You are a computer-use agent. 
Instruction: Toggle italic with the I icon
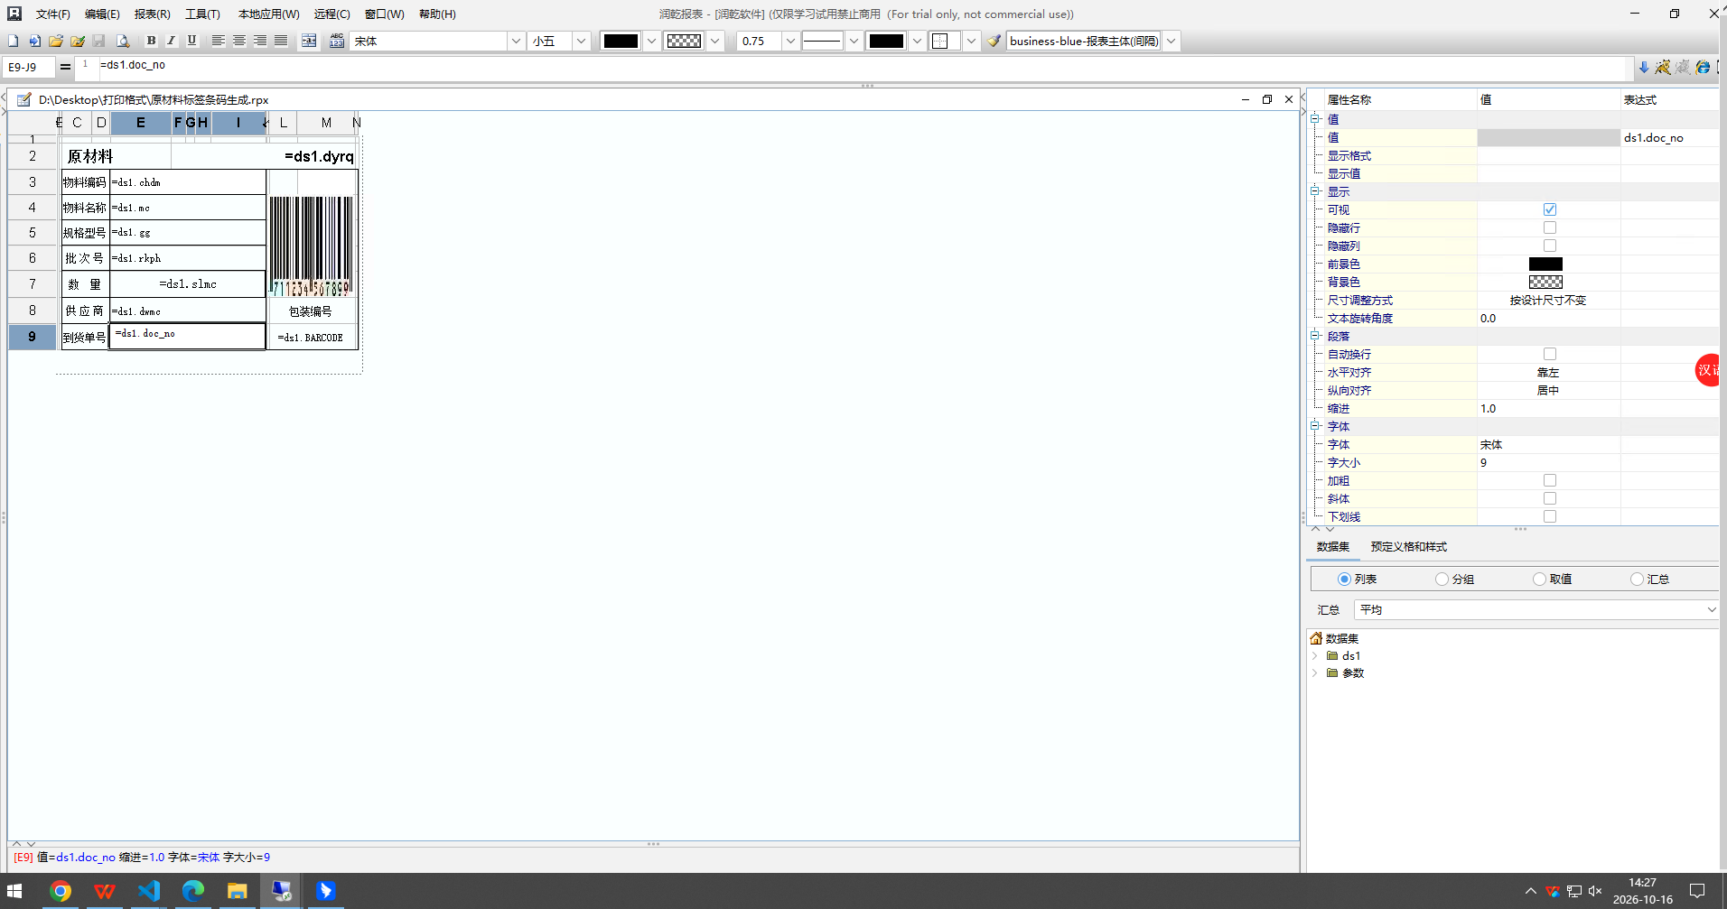click(171, 41)
